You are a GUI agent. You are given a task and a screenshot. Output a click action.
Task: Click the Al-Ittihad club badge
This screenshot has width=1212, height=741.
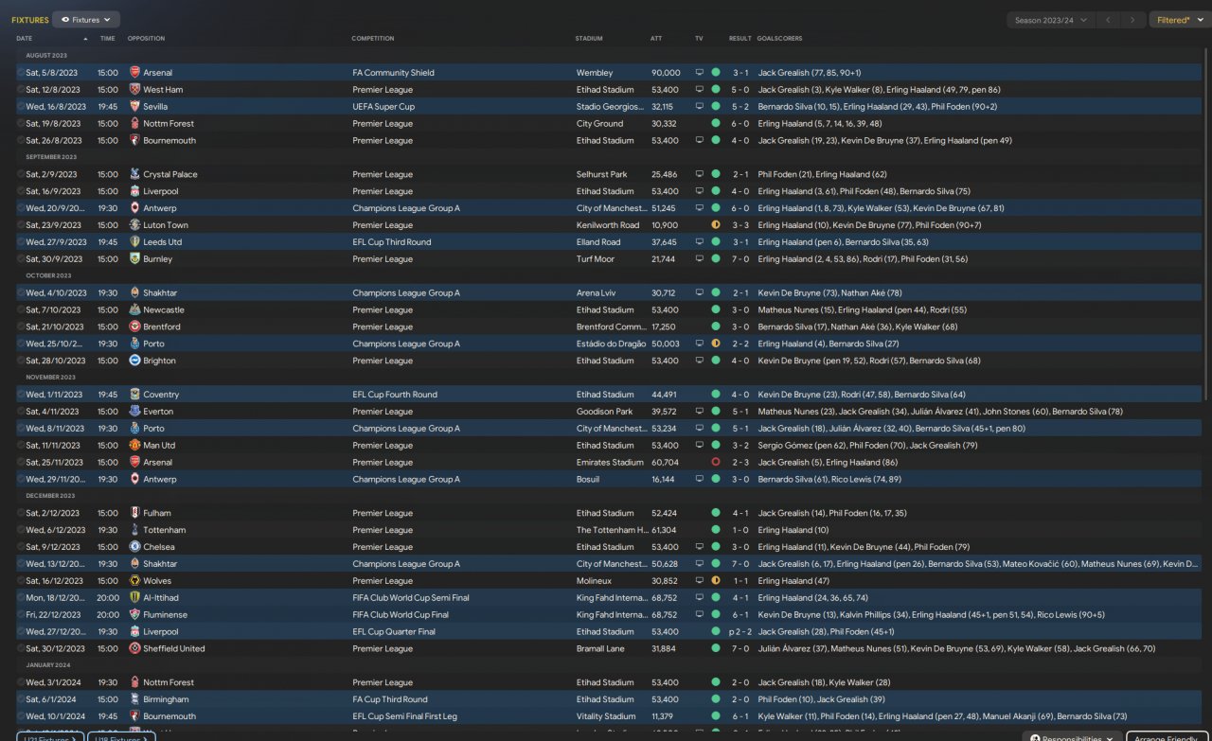[x=135, y=598]
